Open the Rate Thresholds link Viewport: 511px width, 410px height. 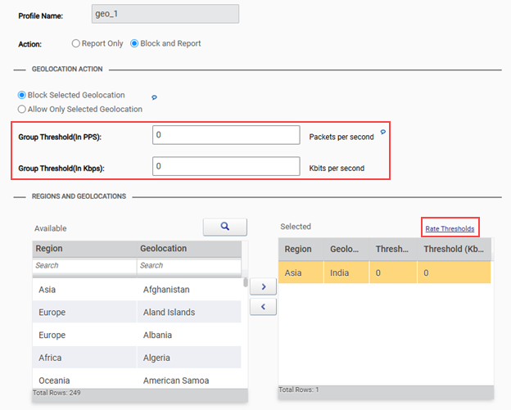tap(450, 229)
